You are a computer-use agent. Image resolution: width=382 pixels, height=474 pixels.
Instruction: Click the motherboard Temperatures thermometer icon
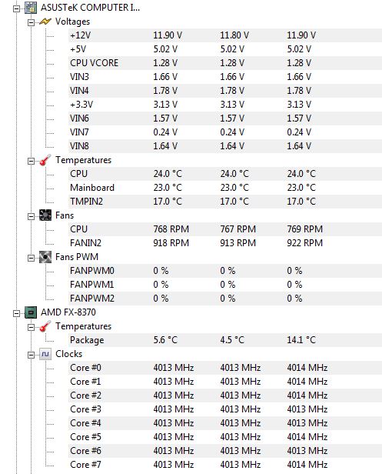(45, 160)
